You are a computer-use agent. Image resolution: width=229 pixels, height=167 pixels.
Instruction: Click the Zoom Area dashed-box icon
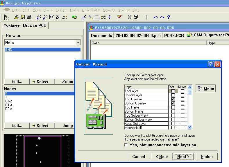pyautogui.click(x=58, y=17)
